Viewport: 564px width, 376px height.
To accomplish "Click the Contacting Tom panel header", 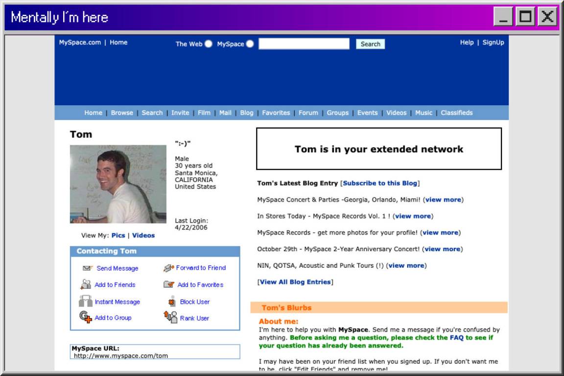I will (x=155, y=251).
